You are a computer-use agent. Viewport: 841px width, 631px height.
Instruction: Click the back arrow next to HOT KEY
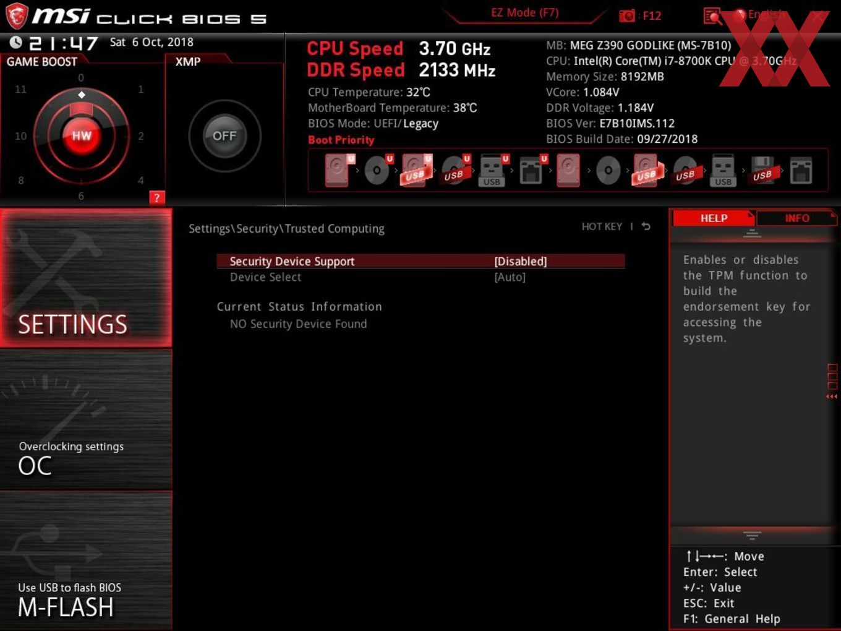tap(646, 226)
